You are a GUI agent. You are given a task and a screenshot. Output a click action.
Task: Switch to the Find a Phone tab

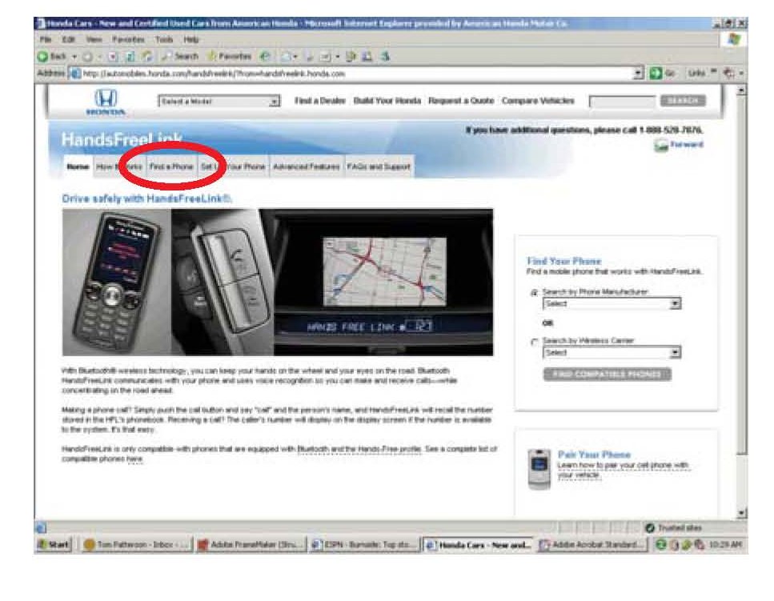click(171, 166)
